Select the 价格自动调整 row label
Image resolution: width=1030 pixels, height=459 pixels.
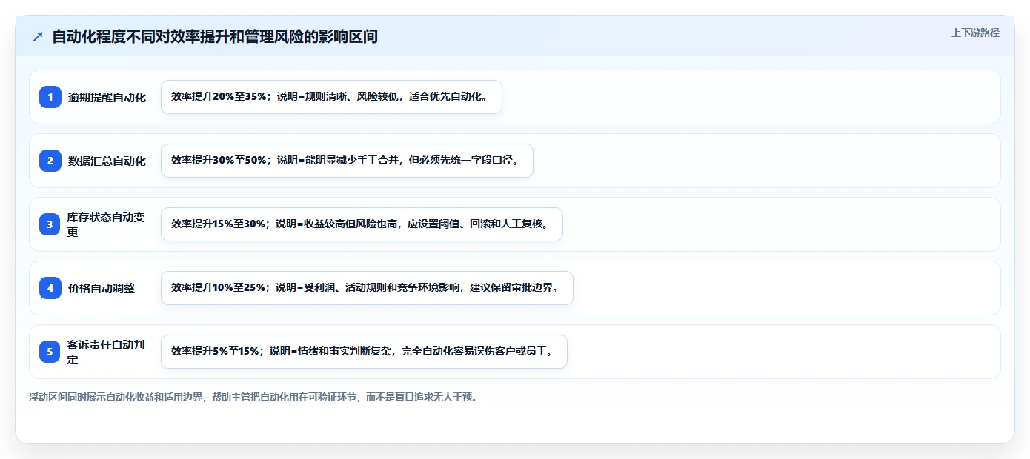[x=102, y=288]
